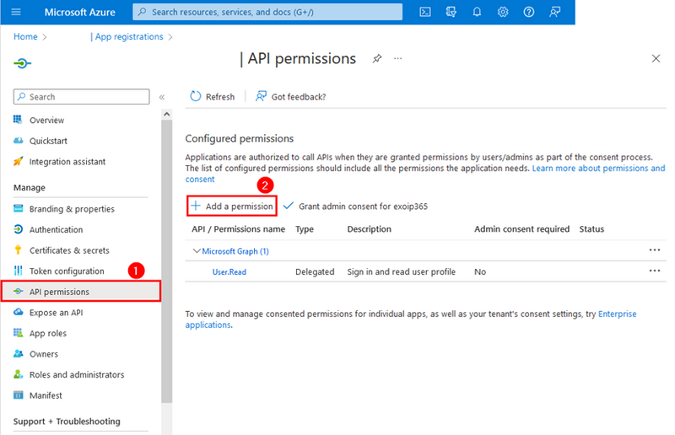Open Learn more about permissions and consent

[598, 169]
